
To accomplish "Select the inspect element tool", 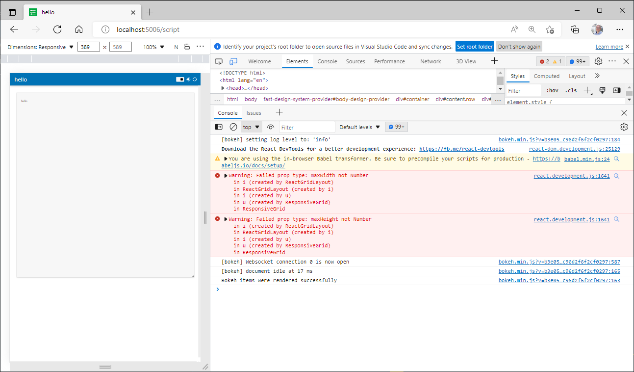I will coord(219,61).
